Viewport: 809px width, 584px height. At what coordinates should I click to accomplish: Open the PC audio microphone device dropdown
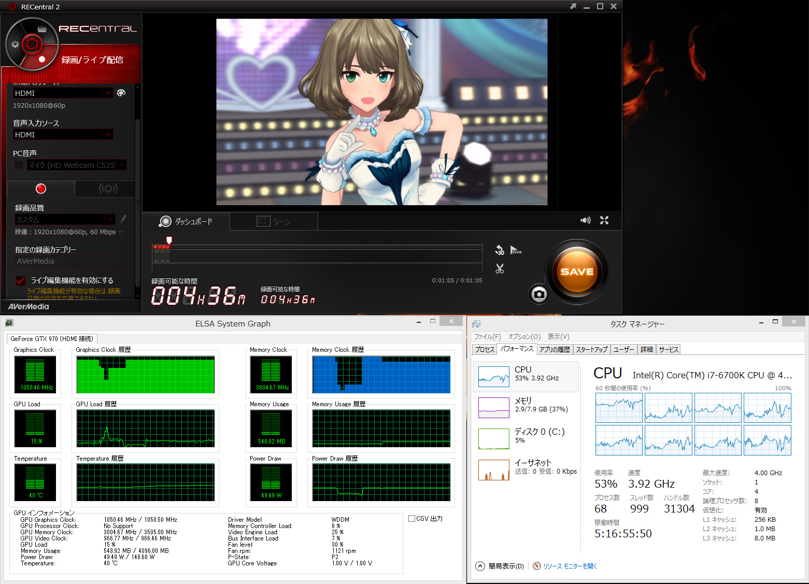point(77,165)
